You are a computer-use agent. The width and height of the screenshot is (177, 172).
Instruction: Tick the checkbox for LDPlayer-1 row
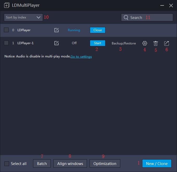click(x=6, y=43)
